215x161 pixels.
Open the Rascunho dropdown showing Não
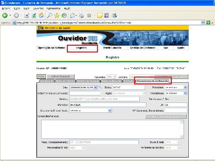[115, 77]
